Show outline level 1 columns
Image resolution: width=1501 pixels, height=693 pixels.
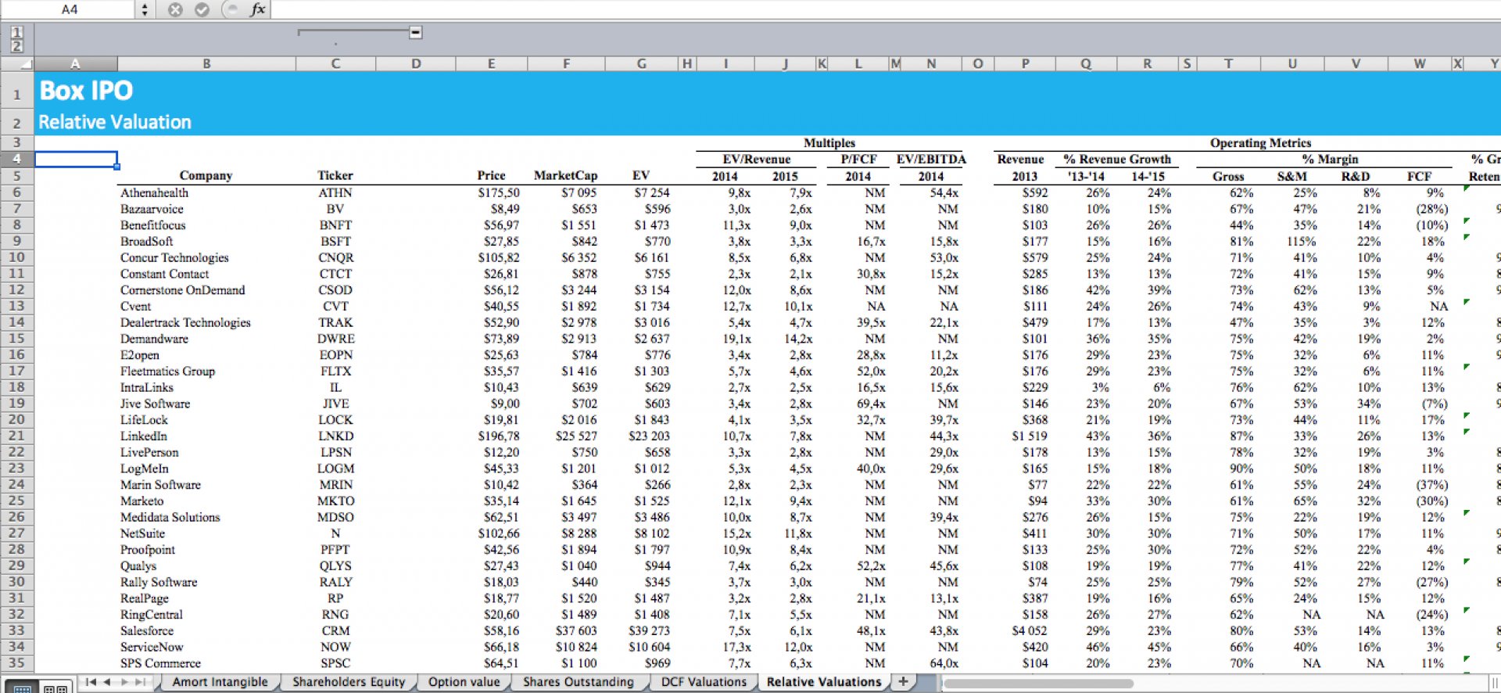[x=16, y=32]
